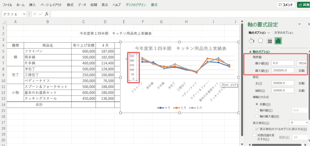310x146 pixels.
Task: Click the 共有 share button
Action: pos(303,5)
